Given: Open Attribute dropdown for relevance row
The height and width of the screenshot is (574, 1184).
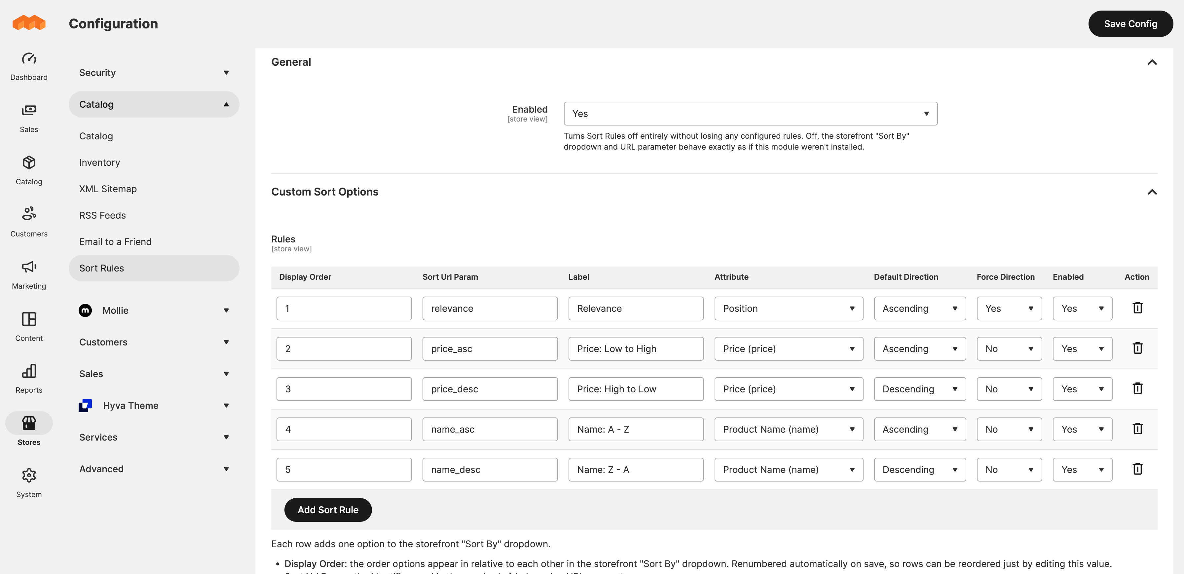Looking at the screenshot, I should (x=788, y=308).
